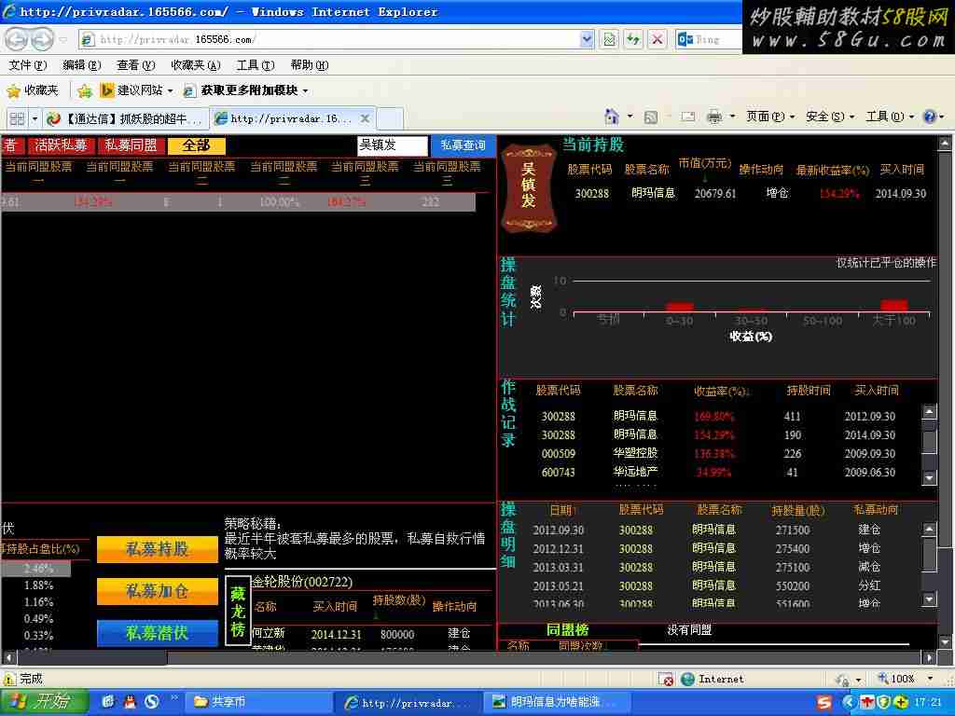Viewport: 955px width, 716px height.
Task: Open the 编辑(E) menu
Action: [x=82, y=65]
